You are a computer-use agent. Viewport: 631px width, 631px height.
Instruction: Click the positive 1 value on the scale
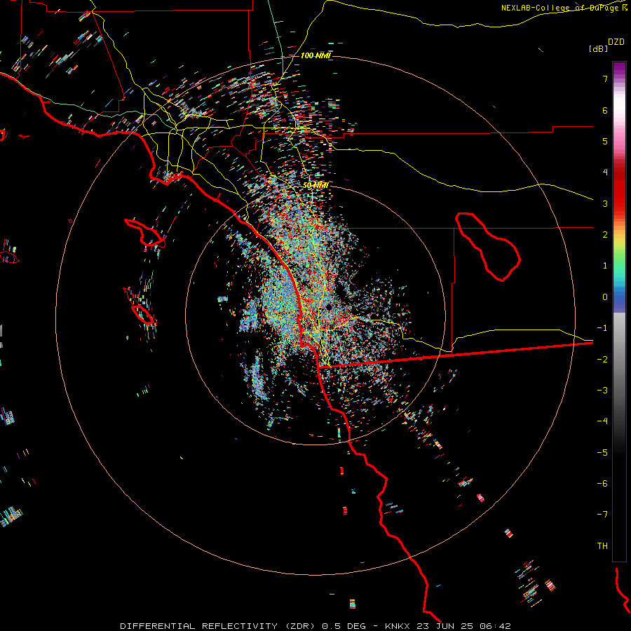(605, 266)
